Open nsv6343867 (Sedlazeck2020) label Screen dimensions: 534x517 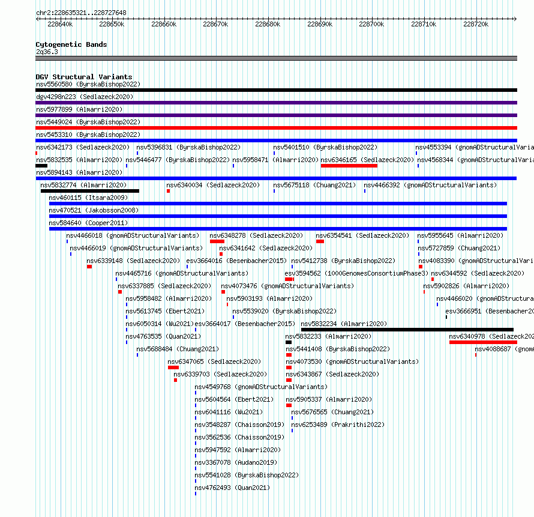click(x=332, y=374)
